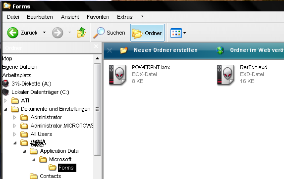The height and width of the screenshot is (179, 284).
Task: Click Ordner im Web veröffentlichen link
Action: pyautogui.click(x=257, y=50)
